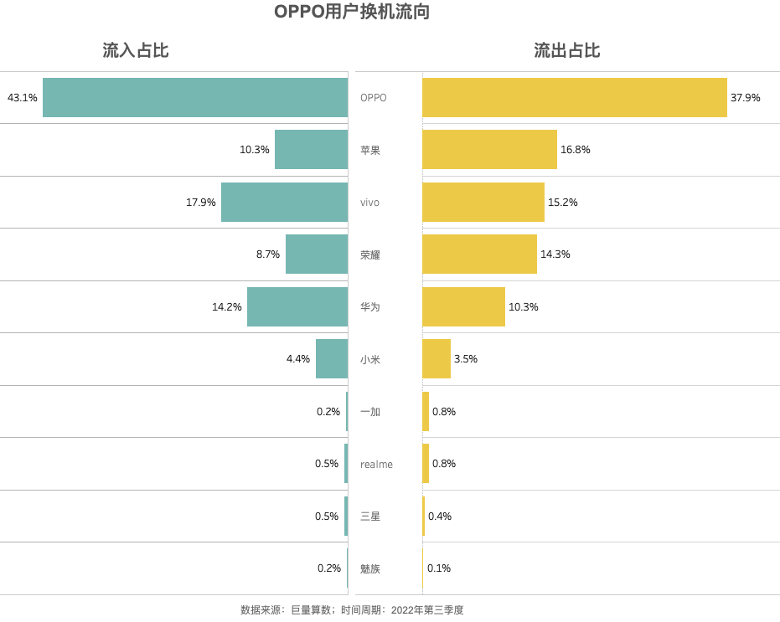This screenshot has width=780, height=622.
Task: Click the OPPO inflow bar 43.1%
Action: point(195,97)
